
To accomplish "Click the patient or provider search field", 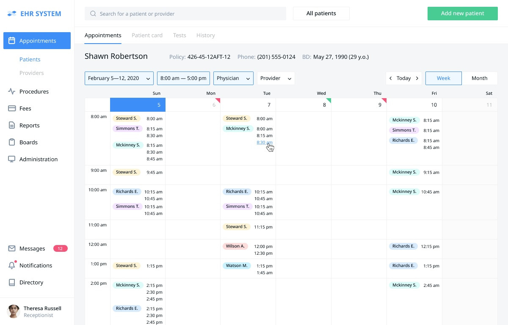I will 185,14.
